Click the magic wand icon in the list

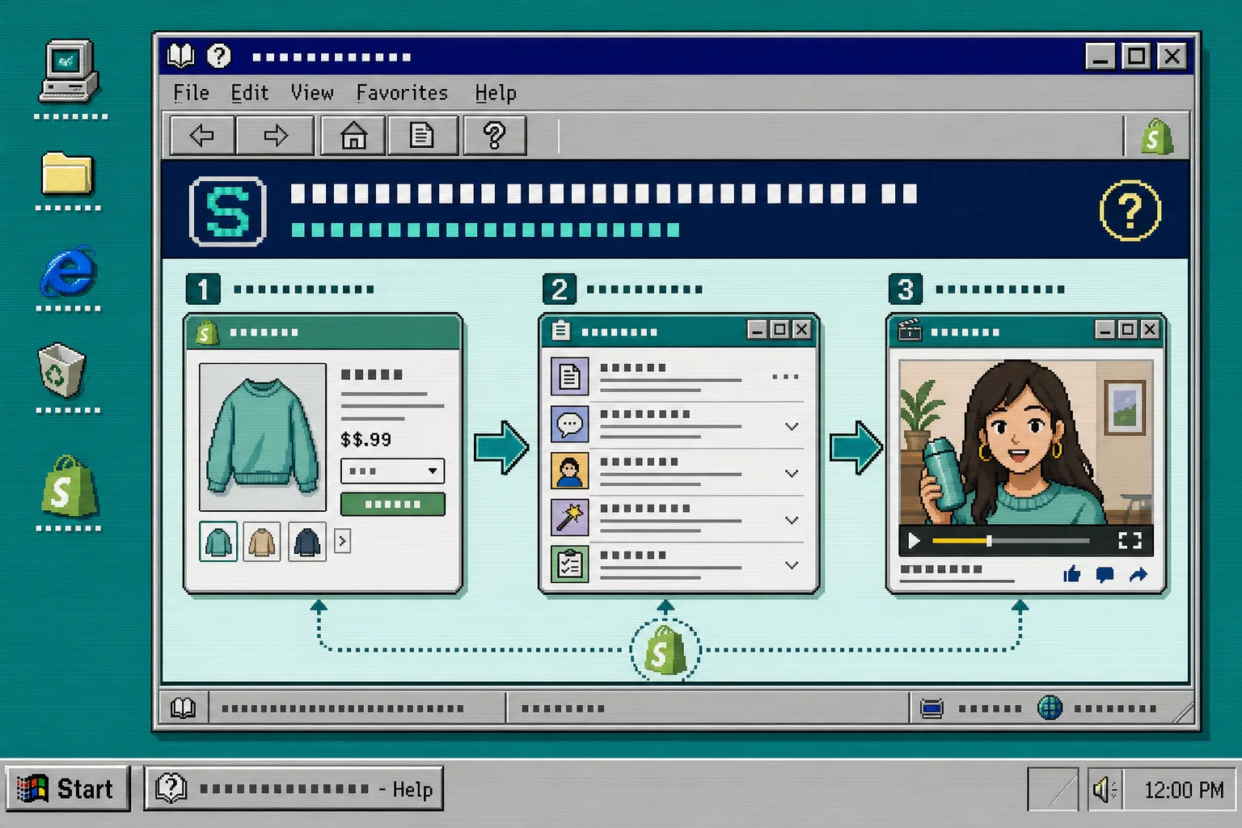click(x=569, y=517)
